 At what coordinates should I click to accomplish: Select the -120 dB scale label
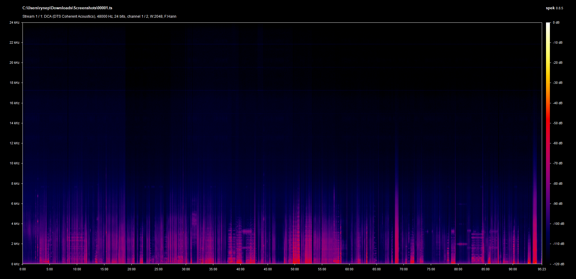tap(558, 264)
